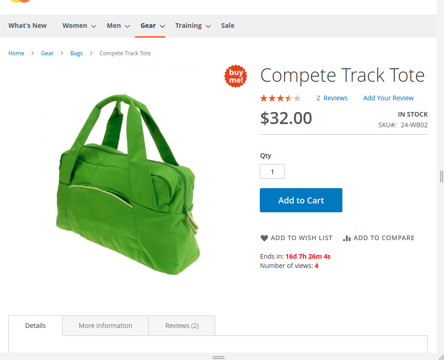The width and height of the screenshot is (444, 360).
Task: Expand the Training menu chevron
Action: click(208, 26)
